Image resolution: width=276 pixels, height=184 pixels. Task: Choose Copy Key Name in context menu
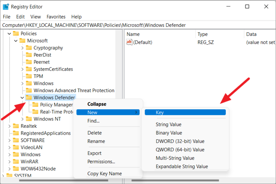[108, 173]
